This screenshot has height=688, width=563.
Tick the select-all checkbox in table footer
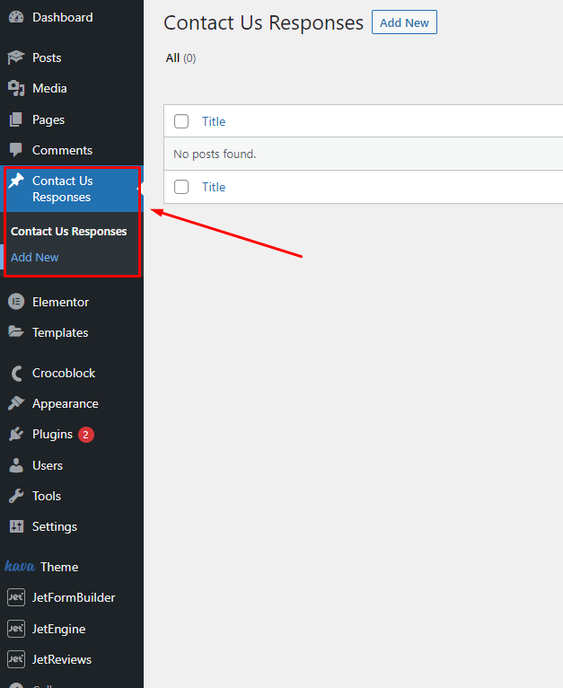[181, 187]
